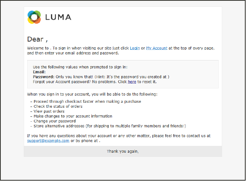Click the 'View past orders' list item
This screenshot has width=246, height=181.
point(49,111)
